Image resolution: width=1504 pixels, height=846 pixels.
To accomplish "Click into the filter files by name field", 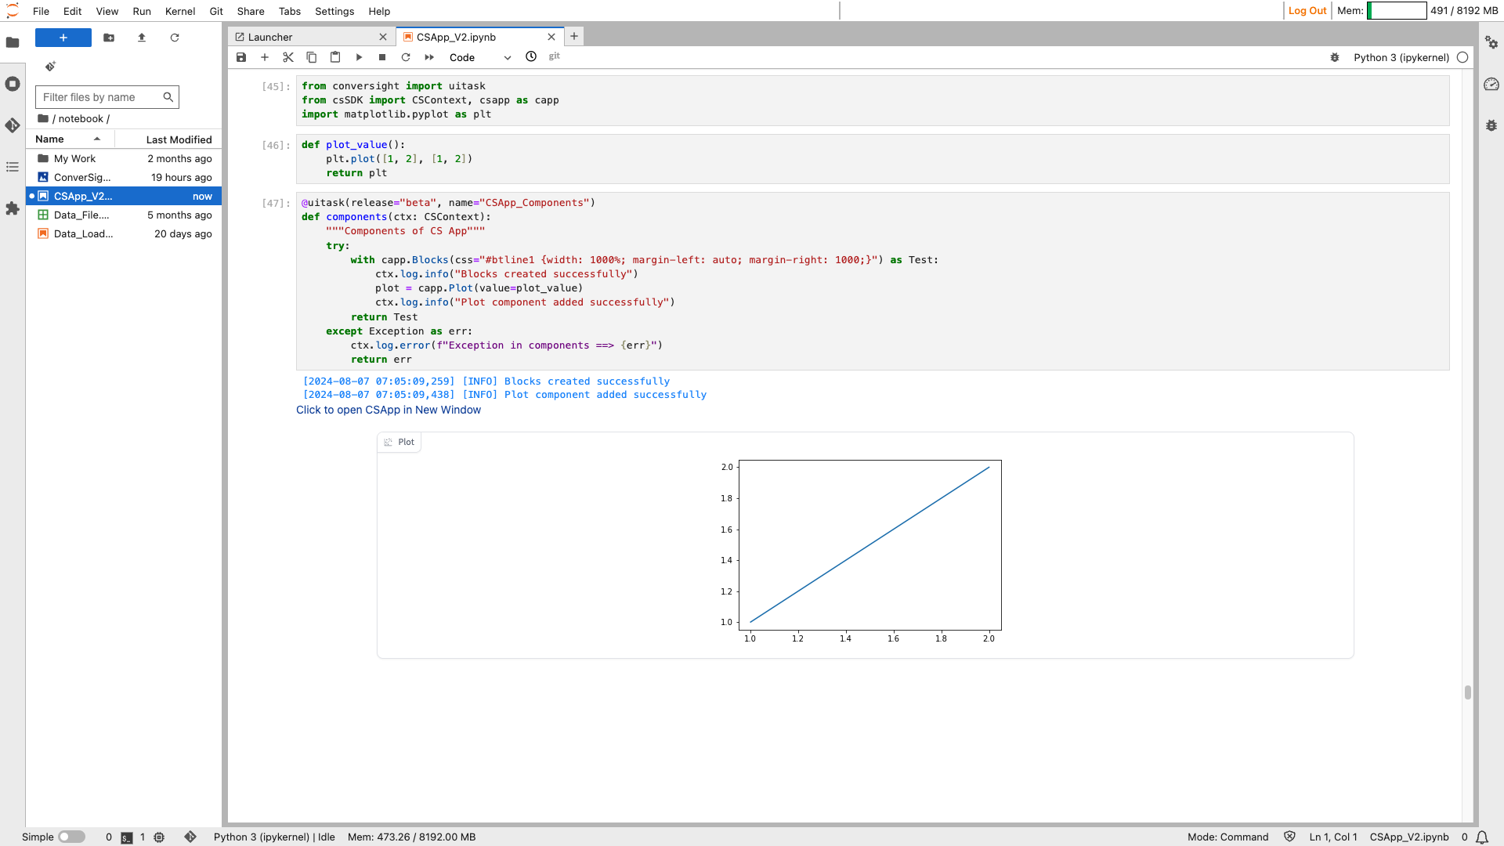I will tap(107, 97).
